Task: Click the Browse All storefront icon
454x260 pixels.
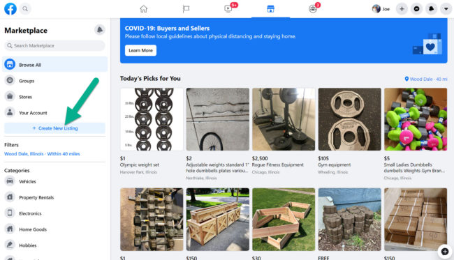Action: (10, 64)
